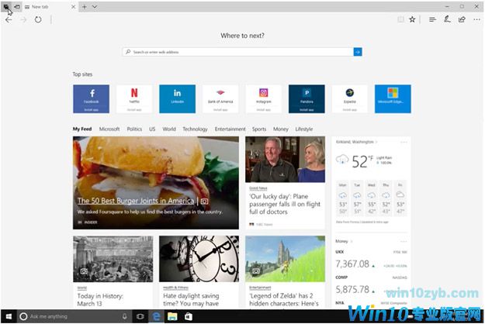Close the New tab tab
The width and height of the screenshot is (485, 324).
73,7
